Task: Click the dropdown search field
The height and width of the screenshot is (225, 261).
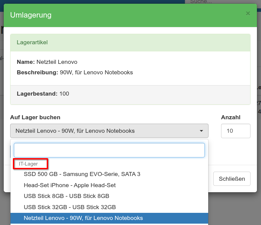Action: pyautogui.click(x=109, y=150)
